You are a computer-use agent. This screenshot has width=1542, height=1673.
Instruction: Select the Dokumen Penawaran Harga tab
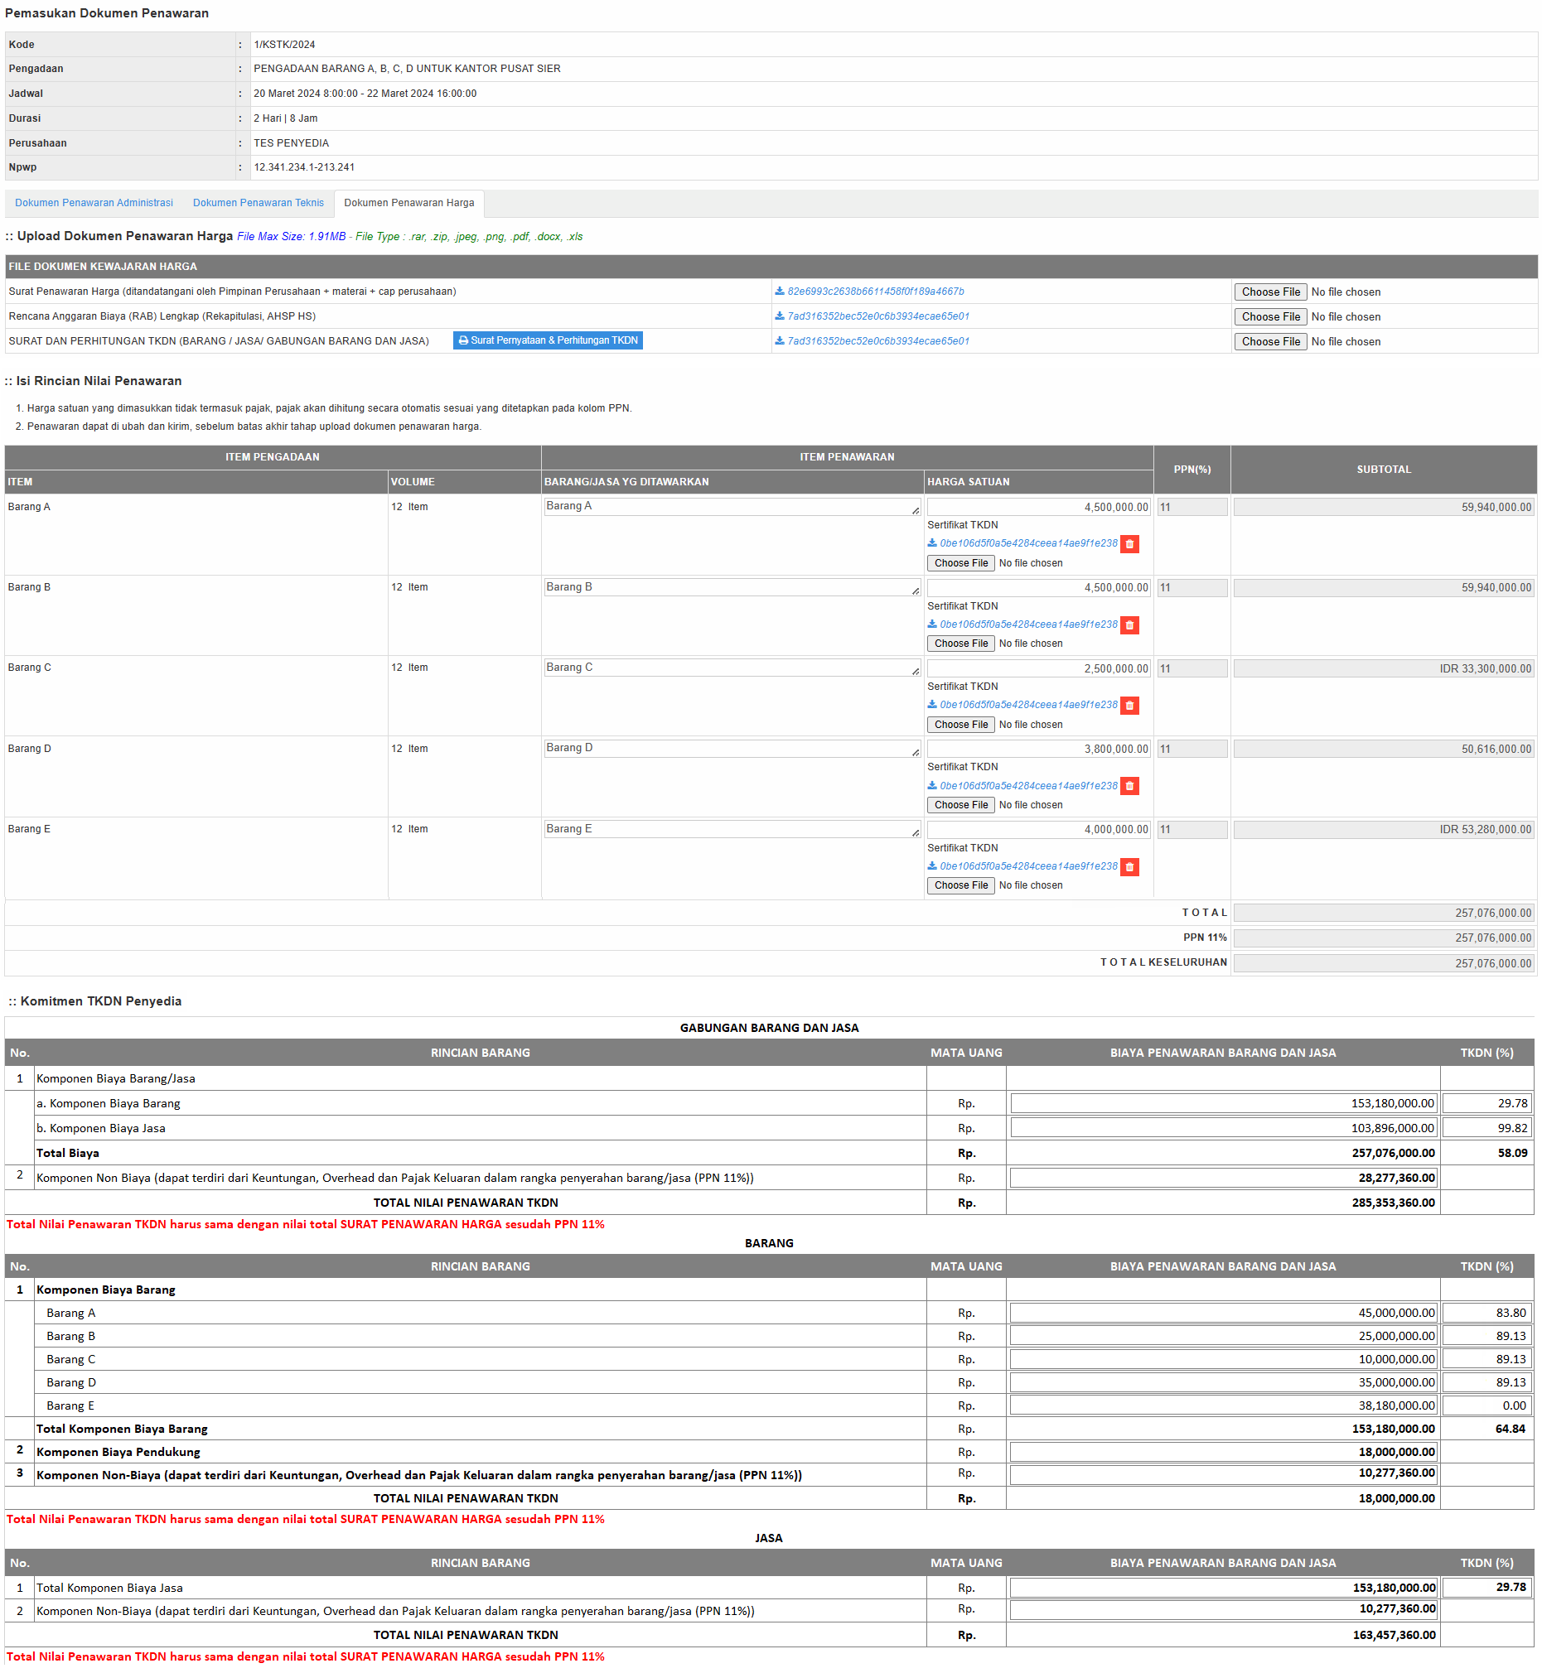click(408, 203)
